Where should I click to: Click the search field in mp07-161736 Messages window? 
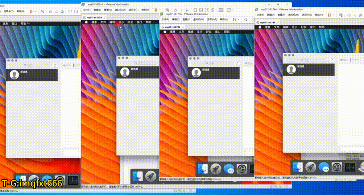(211, 63)
